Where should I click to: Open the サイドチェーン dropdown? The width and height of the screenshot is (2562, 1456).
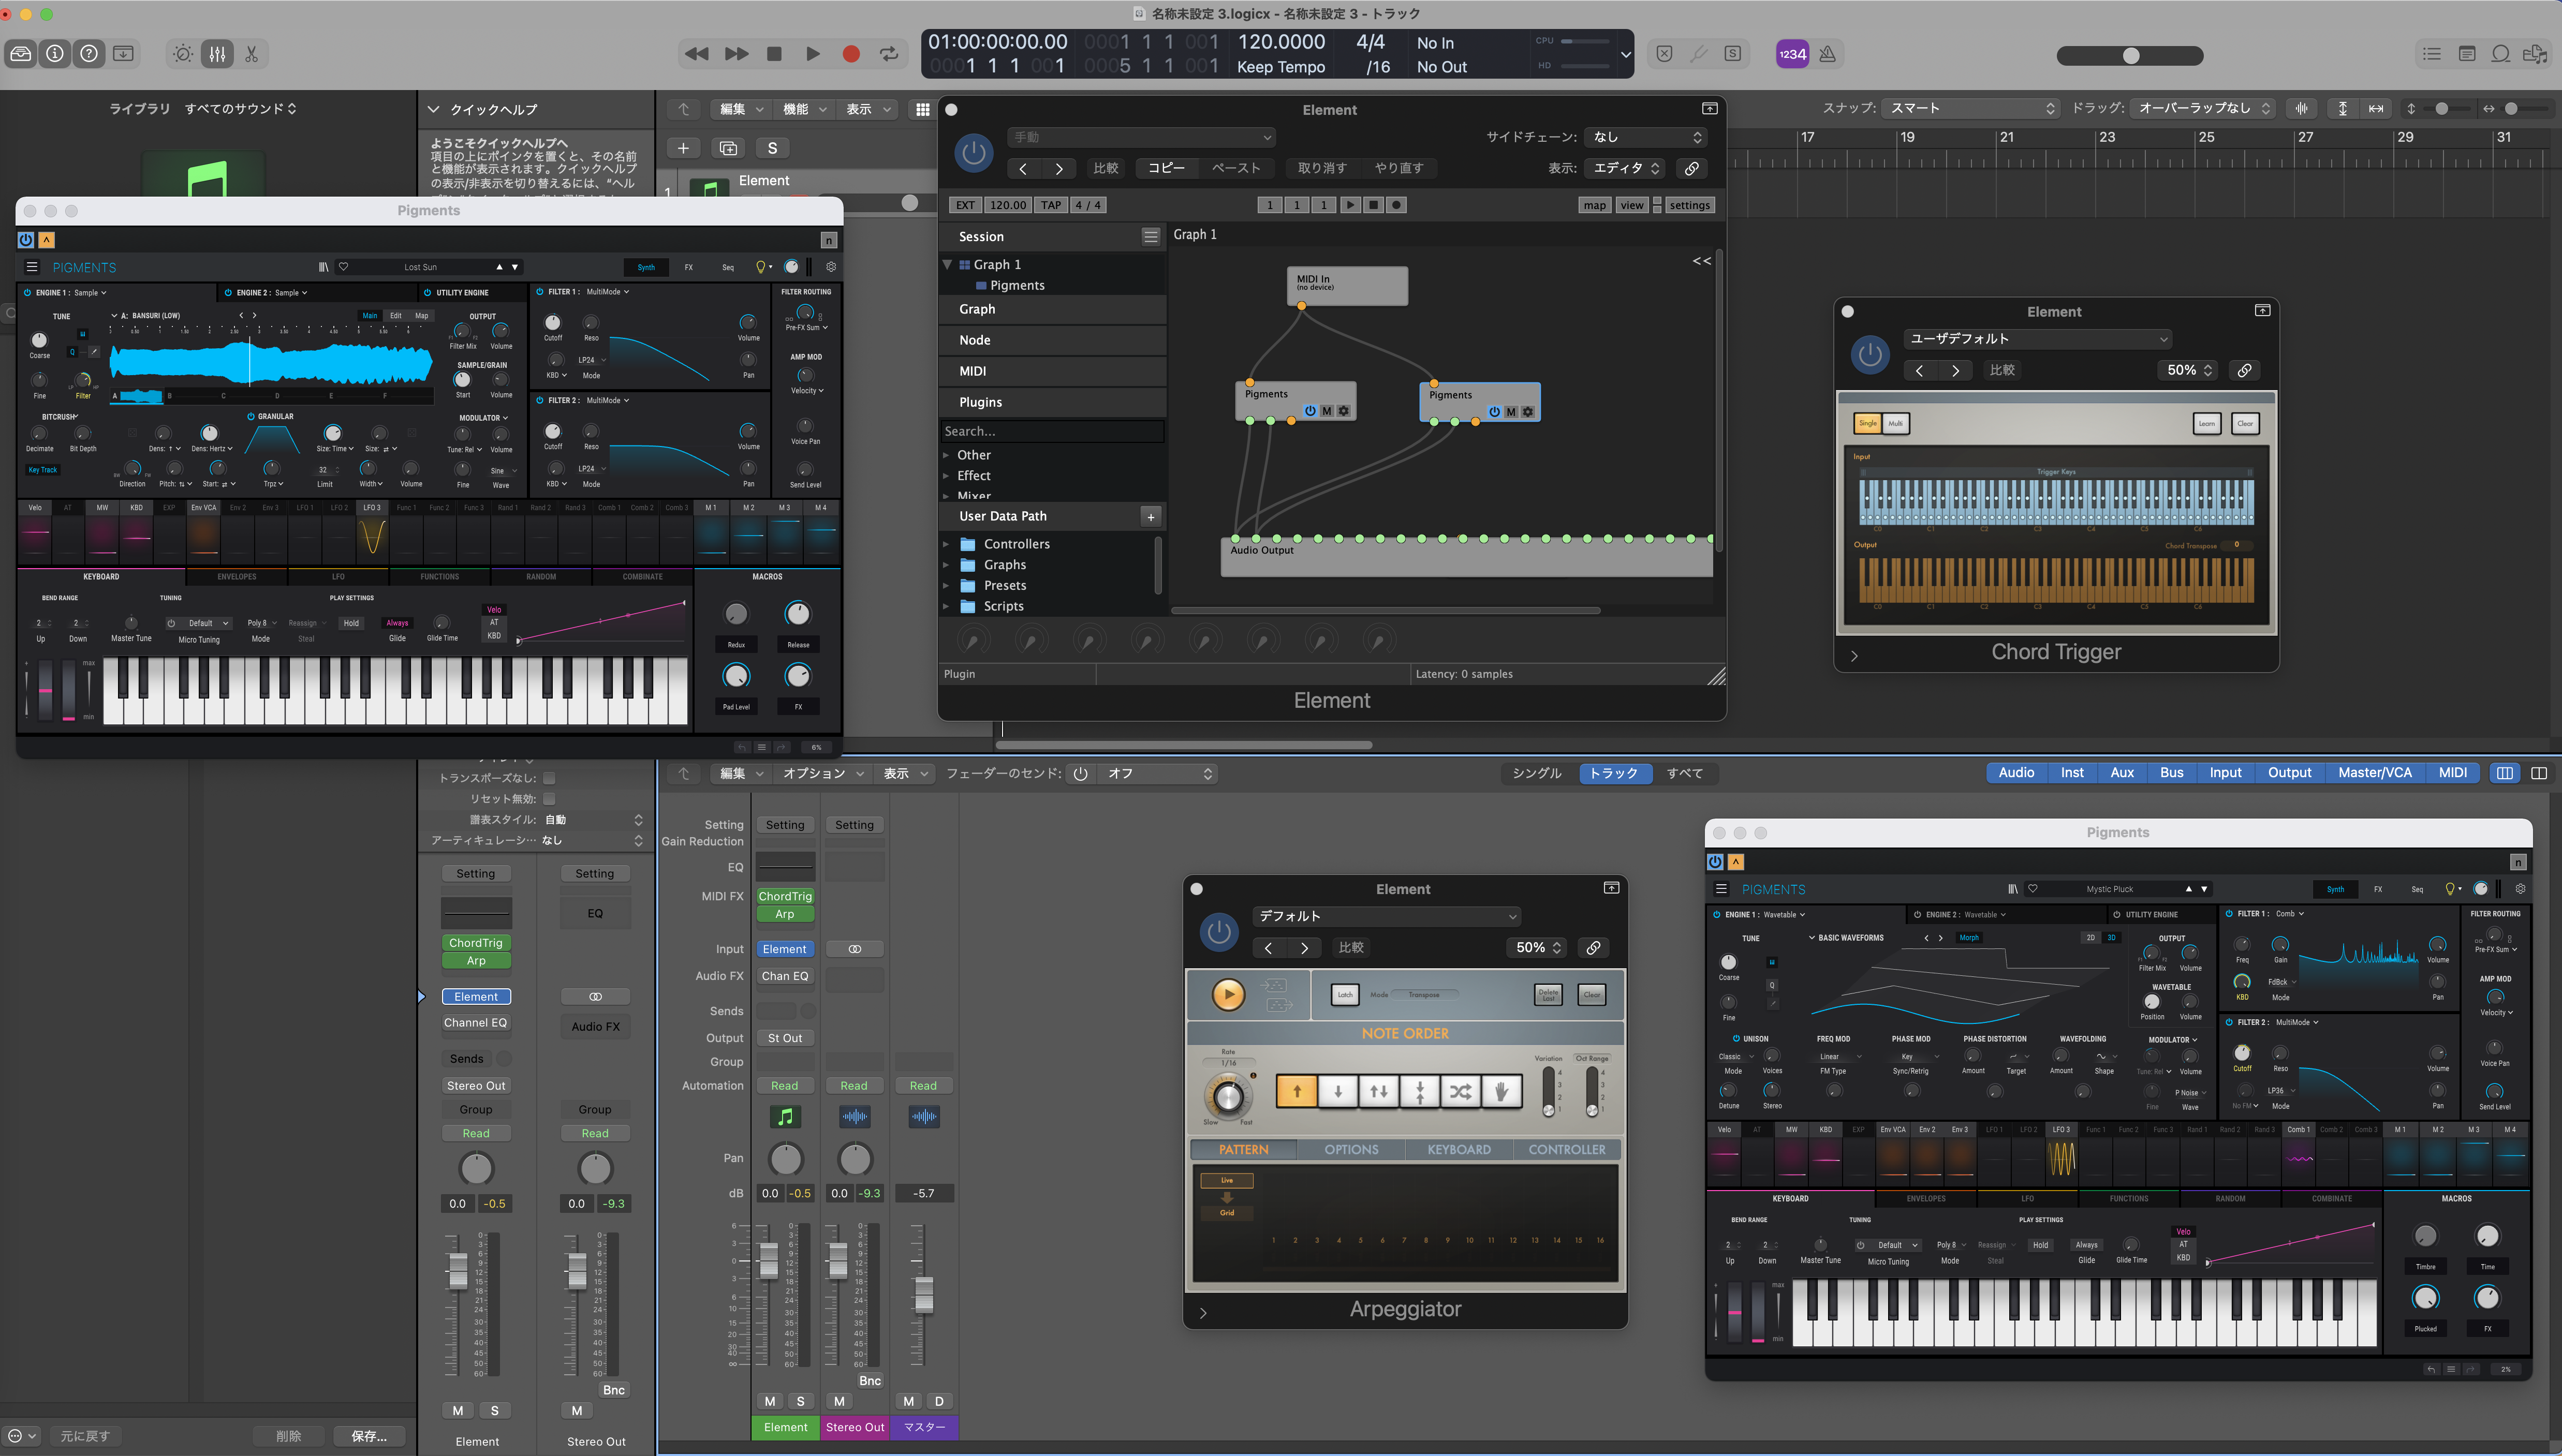click(x=1646, y=137)
